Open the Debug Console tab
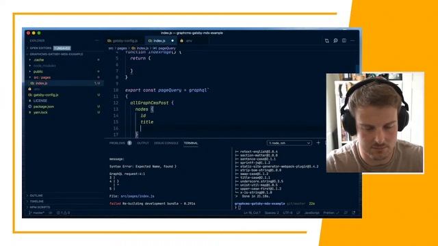Viewport: 438px width, 246px height. tap(166, 143)
